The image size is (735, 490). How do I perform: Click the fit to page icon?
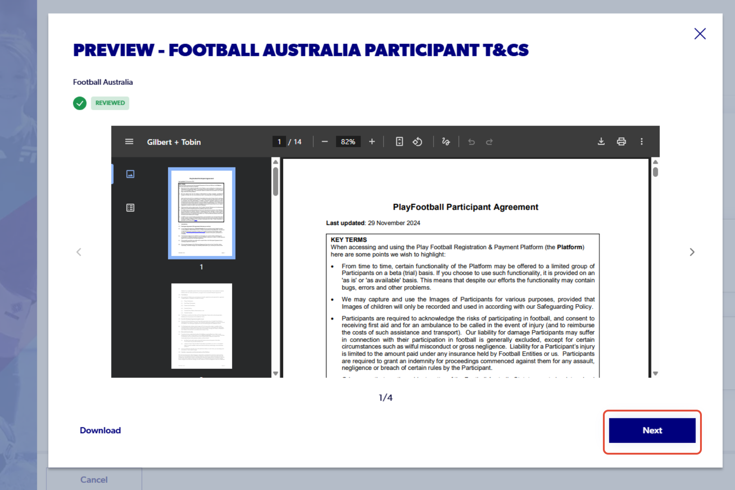[399, 142]
